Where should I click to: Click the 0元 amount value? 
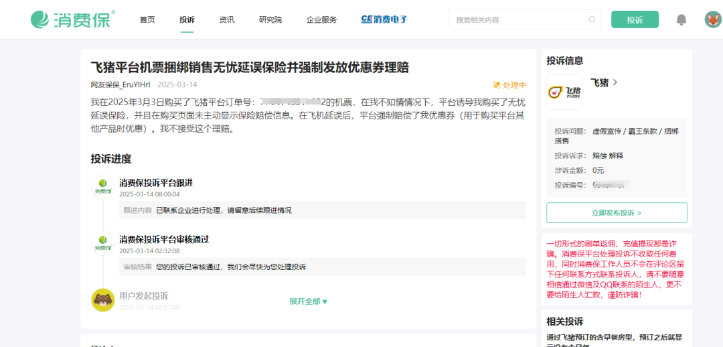pyautogui.click(x=598, y=170)
